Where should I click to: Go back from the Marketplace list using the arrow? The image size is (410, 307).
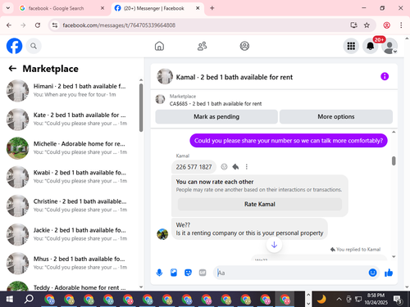(x=12, y=69)
